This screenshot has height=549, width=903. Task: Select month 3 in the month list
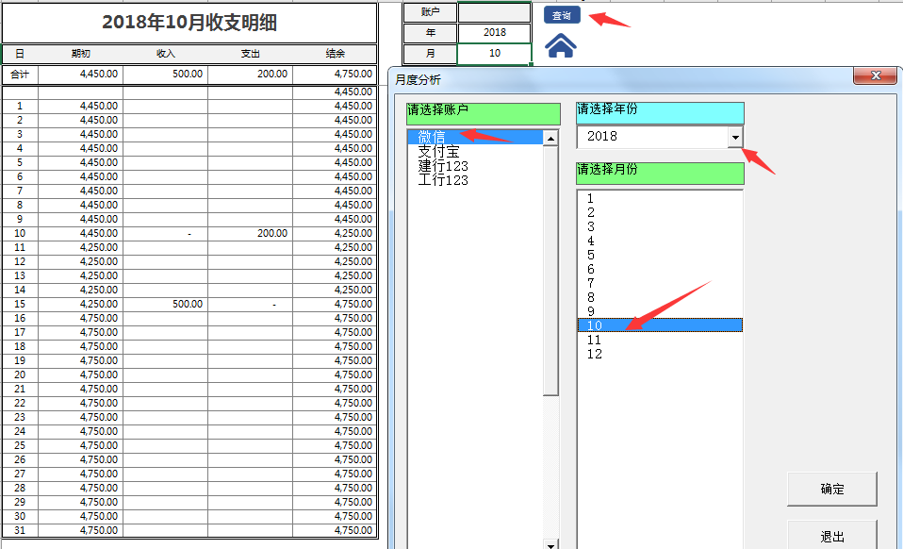pyautogui.click(x=660, y=226)
